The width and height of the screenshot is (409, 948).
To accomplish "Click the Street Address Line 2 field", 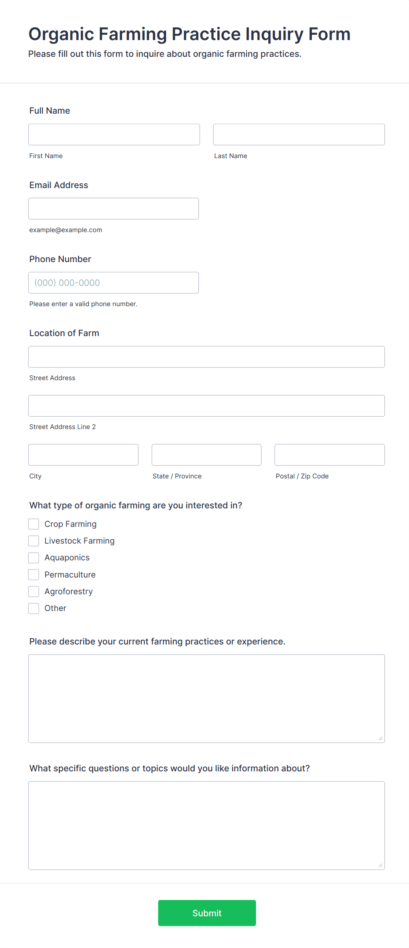I will pyautogui.click(x=207, y=406).
